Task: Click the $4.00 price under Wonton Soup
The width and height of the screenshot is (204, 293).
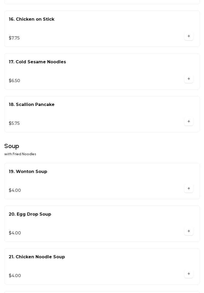Action: 15,190
